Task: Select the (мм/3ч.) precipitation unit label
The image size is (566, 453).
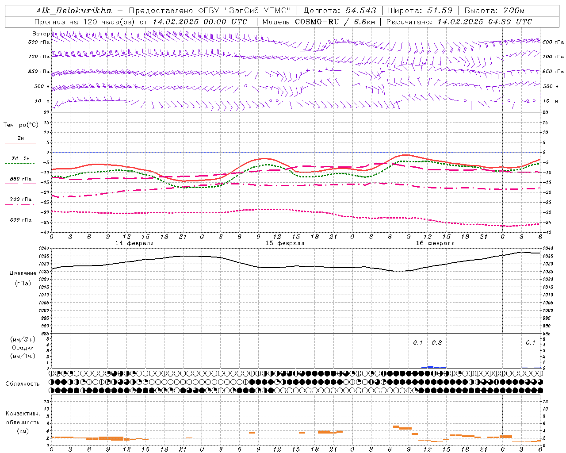Action: click(x=23, y=339)
